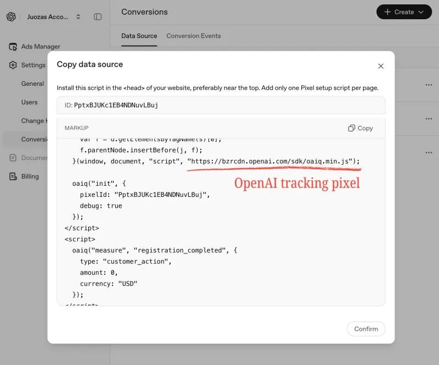Open the Juozas account switcher

point(53,17)
